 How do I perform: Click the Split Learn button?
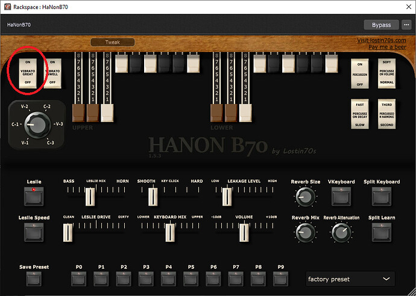tap(382, 232)
